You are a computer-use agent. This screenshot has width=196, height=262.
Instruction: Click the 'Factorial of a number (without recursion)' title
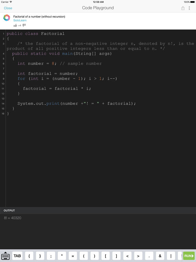pyautogui.click(x=39, y=16)
